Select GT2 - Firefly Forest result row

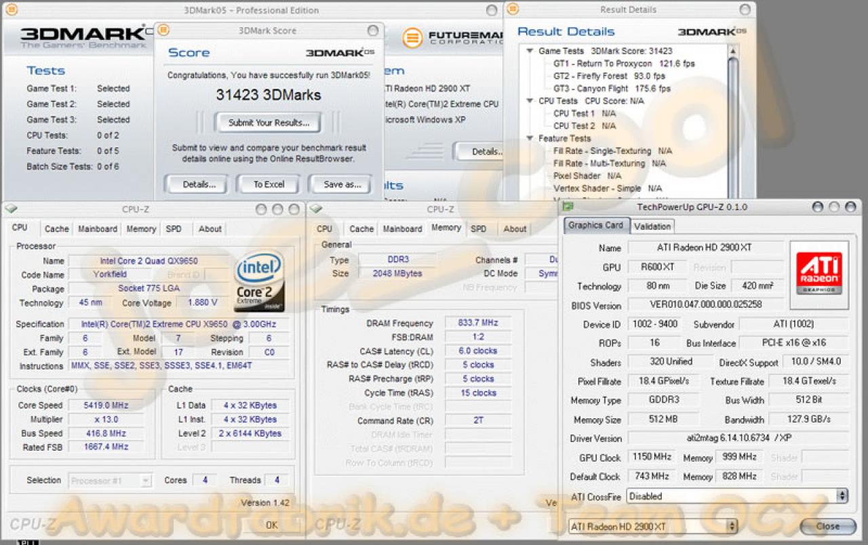click(609, 77)
